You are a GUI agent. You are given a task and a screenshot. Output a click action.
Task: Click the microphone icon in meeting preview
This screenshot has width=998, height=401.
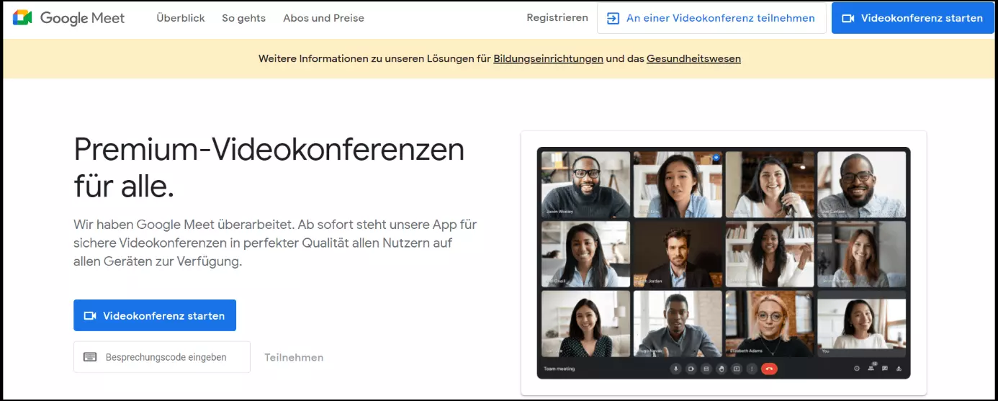675,369
